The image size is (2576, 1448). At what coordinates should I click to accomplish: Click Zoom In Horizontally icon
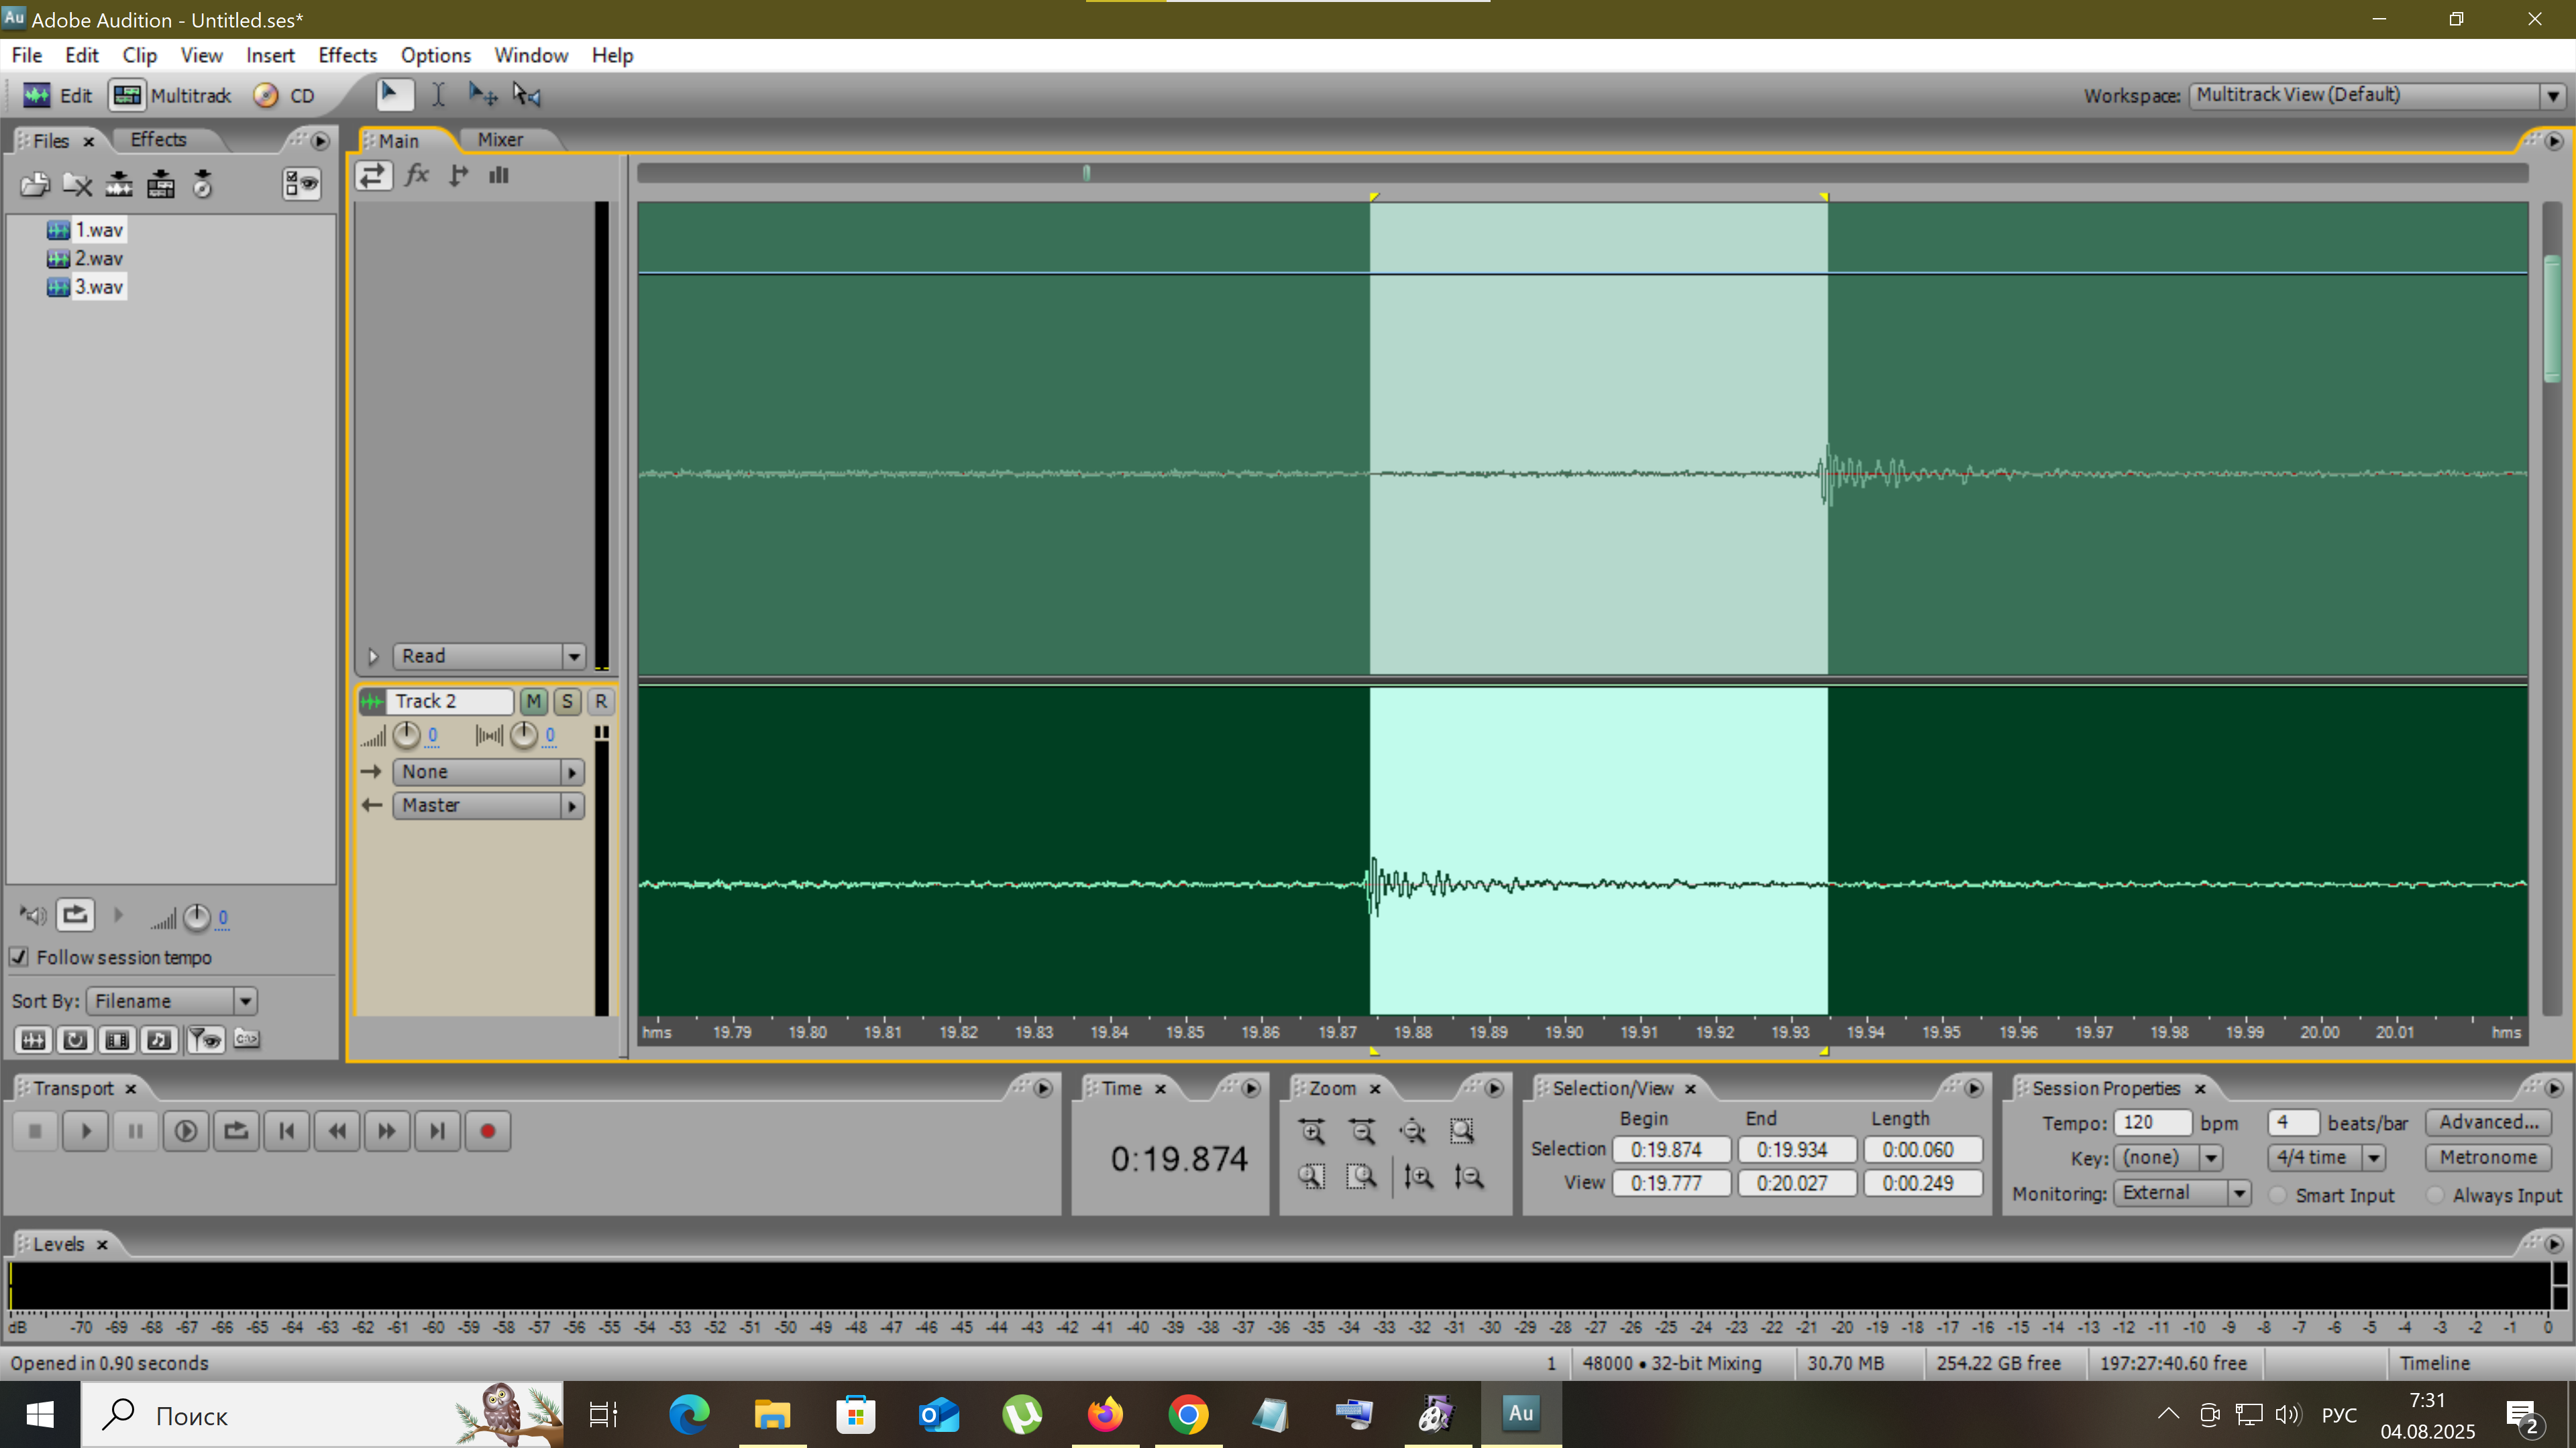1312,1131
